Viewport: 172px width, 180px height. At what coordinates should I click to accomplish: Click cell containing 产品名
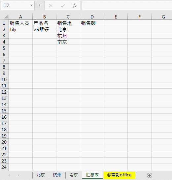(45, 23)
